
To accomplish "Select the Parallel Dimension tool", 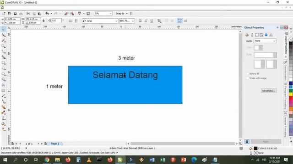I will tap(3, 96).
